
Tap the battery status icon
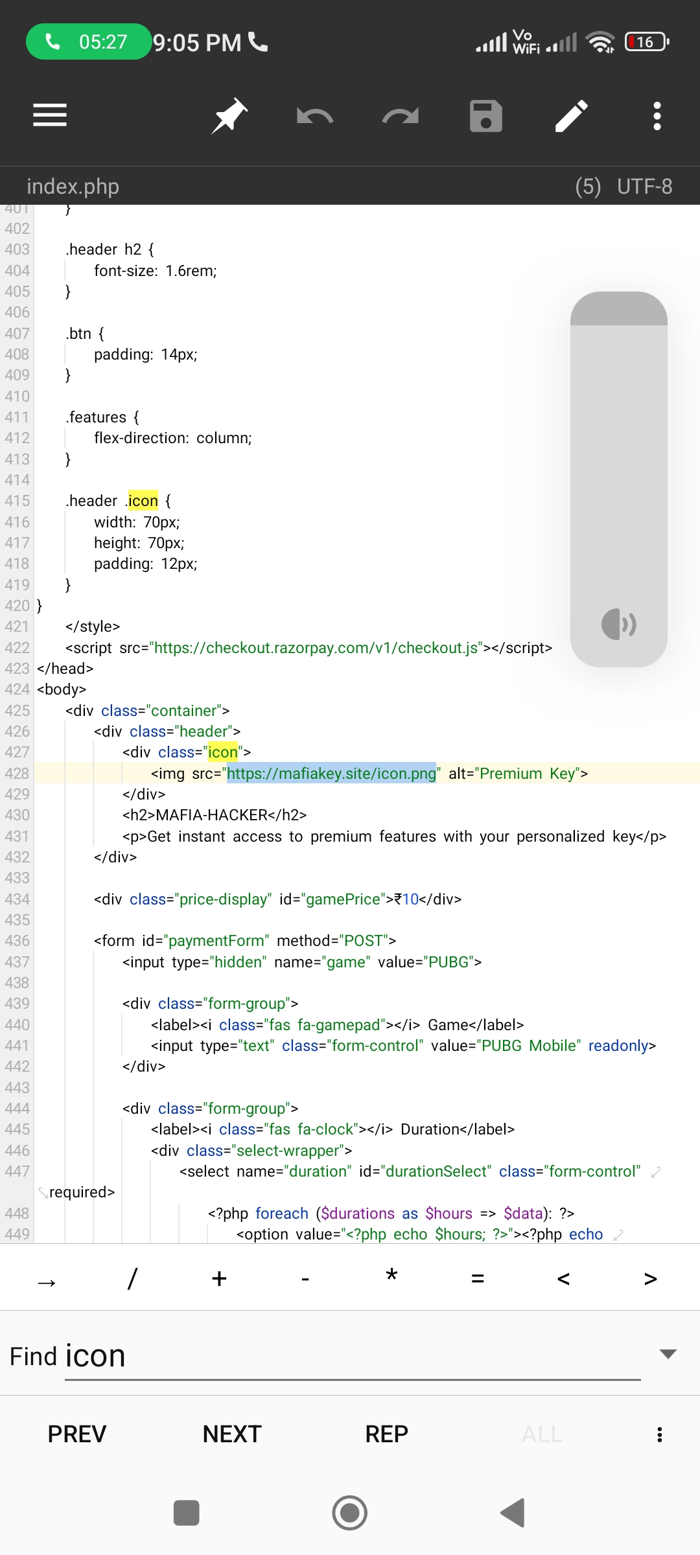click(646, 42)
